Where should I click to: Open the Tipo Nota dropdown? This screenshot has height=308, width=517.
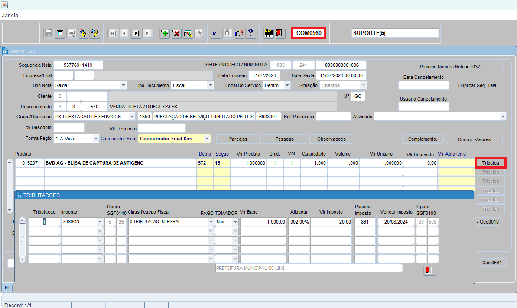[x=123, y=86]
